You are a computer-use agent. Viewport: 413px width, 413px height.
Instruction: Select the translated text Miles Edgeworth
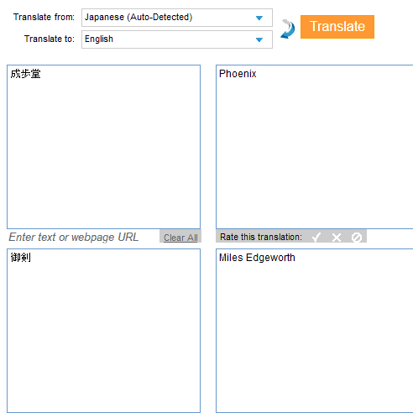(x=257, y=258)
